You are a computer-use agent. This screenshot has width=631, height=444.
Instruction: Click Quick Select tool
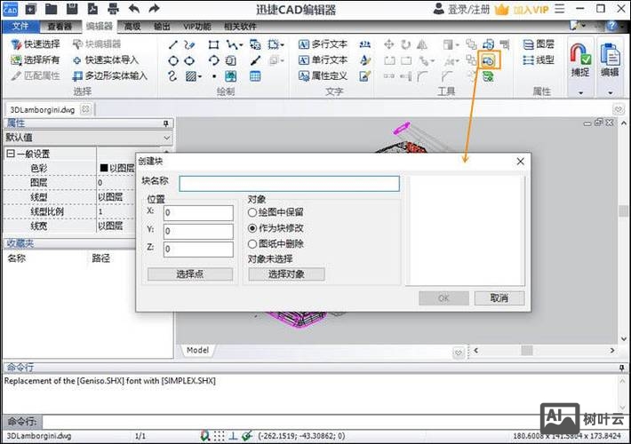(36, 44)
